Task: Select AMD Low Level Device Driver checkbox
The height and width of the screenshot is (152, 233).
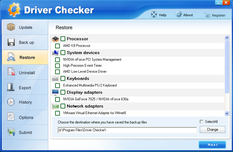Action: 58,72
